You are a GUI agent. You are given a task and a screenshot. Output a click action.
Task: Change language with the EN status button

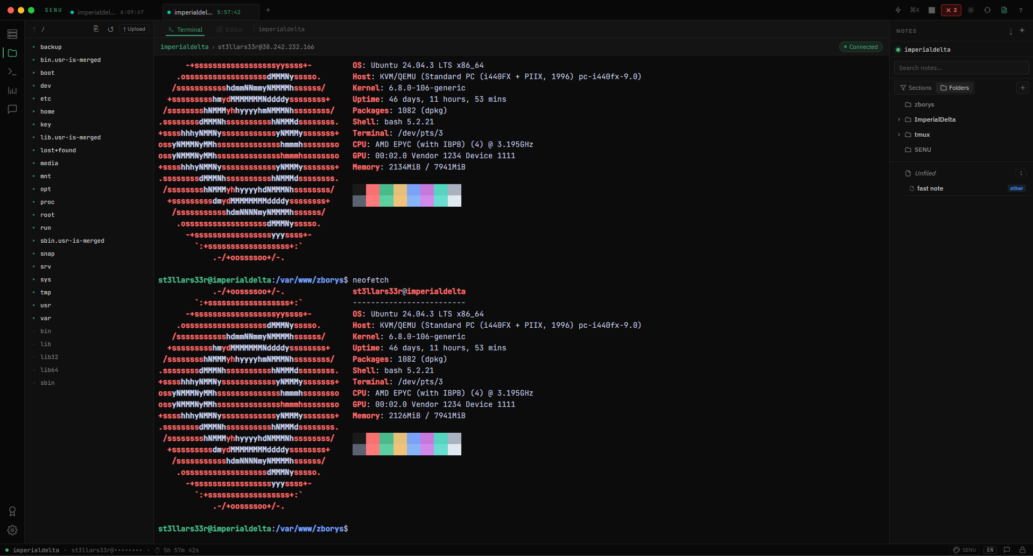(x=990, y=550)
